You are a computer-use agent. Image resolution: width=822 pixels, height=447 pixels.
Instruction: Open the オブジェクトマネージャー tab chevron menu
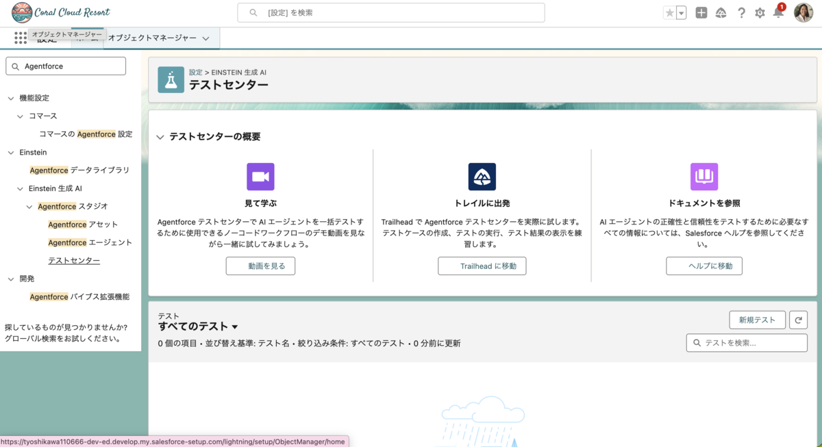click(206, 39)
